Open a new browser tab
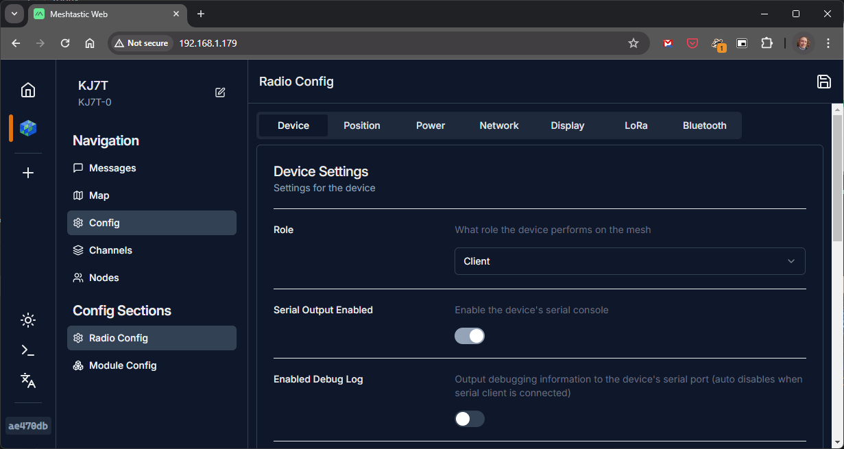The width and height of the screenshot is (844, 449). (x=201, y=14)
